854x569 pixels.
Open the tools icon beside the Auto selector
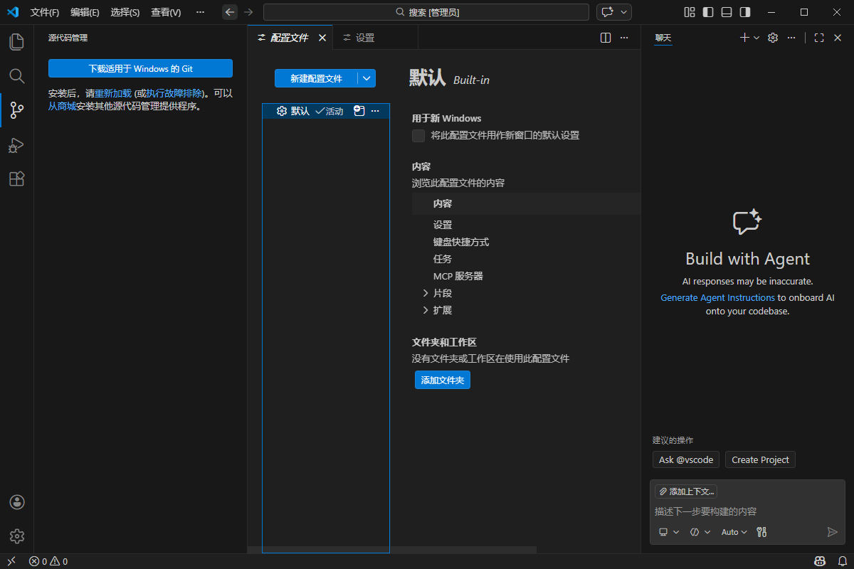pos(761,531)
